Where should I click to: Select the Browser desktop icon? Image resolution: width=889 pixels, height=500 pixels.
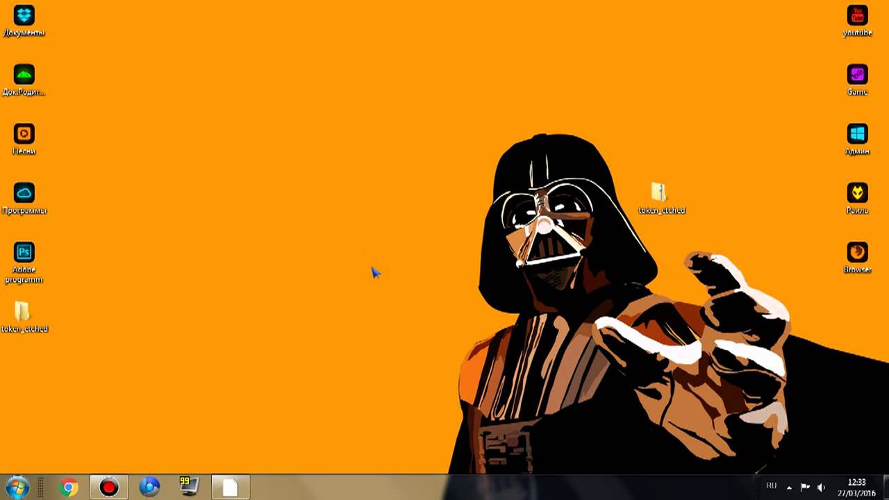coord(857,258)
